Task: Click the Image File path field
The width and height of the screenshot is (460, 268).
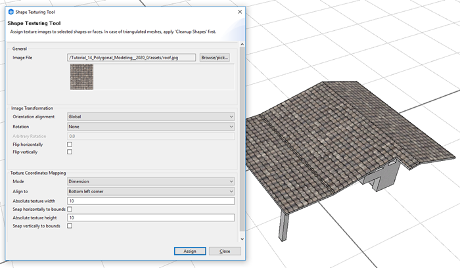Action: (x=131, y=58)
